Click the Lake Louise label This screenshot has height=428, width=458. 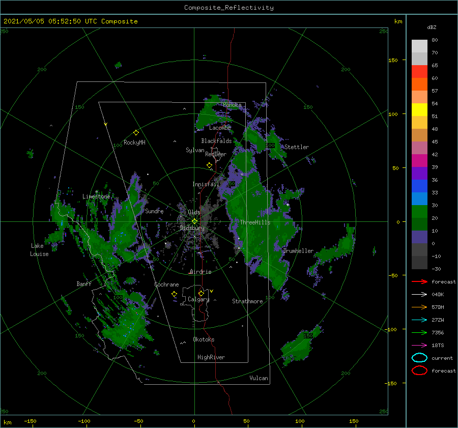tap(39, 250)
